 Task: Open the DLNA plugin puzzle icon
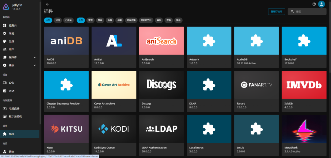click(209, 85)
